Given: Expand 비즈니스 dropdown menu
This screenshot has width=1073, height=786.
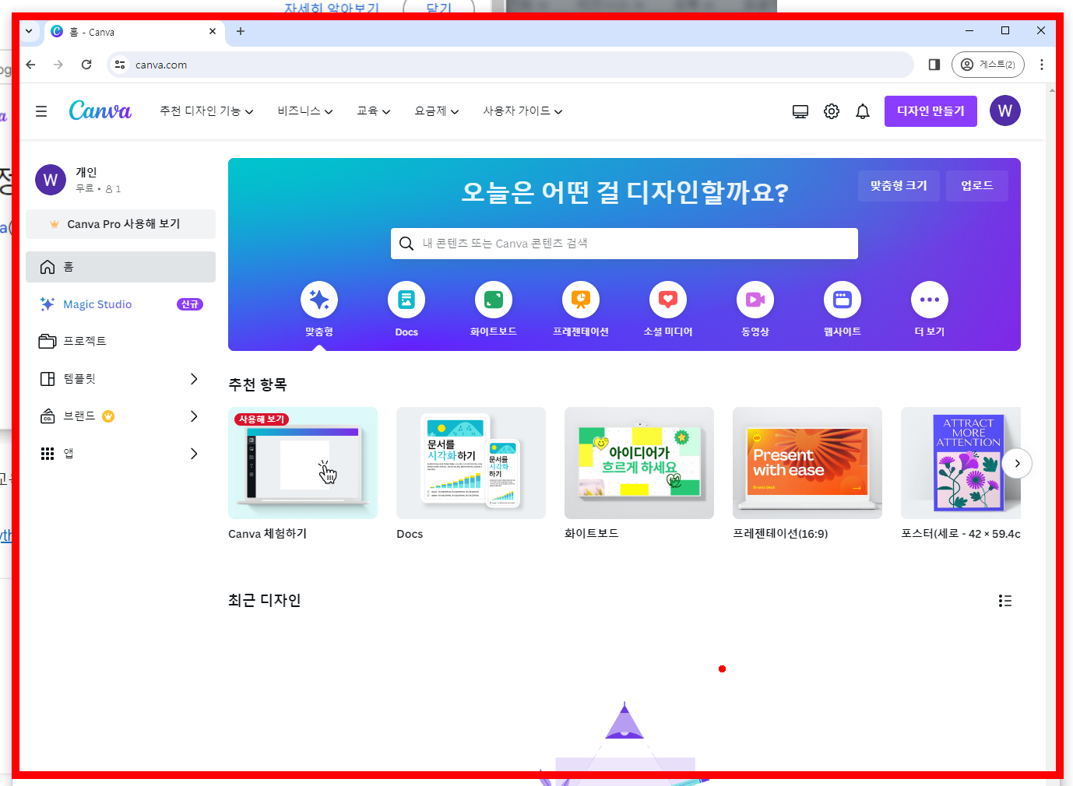Looking at the screenshot, I should click(305, 111).
